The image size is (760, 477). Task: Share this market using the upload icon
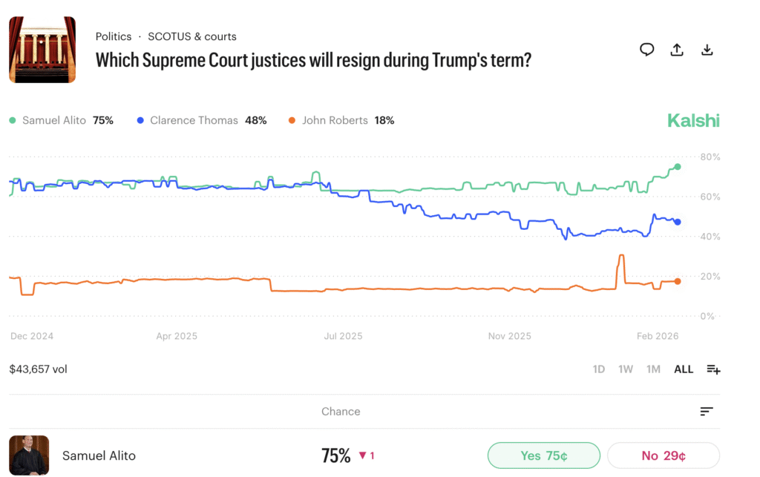point(676,49)
